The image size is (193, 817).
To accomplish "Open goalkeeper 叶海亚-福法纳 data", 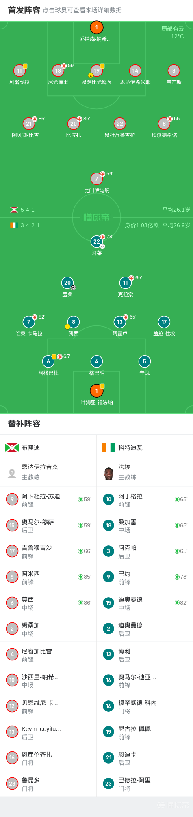I will pos(96,391).
